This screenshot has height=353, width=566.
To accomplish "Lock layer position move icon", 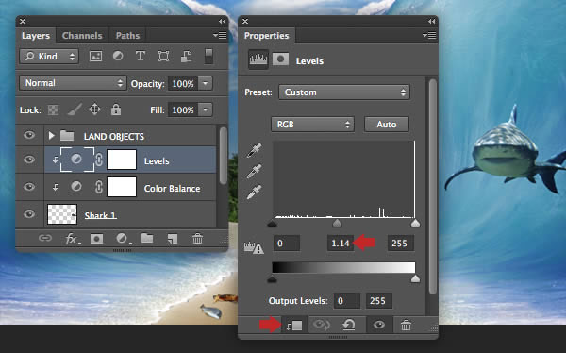I will point(94,109).
